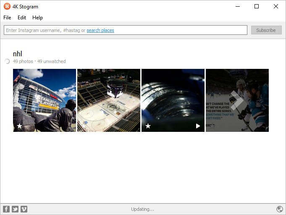Open the Twitter icon in status bar
The height and width of the screenshot is (215, 286).
[x=15, y=209]
